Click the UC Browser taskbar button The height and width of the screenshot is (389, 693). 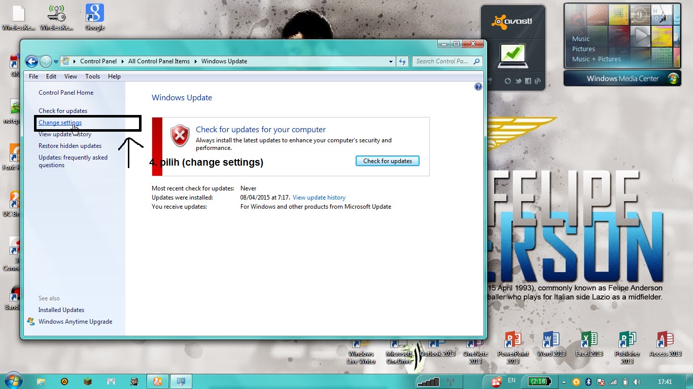tap(158, 381)
